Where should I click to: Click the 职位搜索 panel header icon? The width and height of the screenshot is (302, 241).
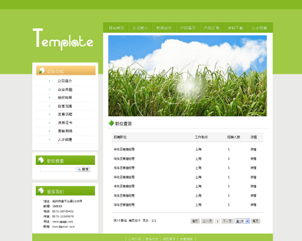click(41, 160)
